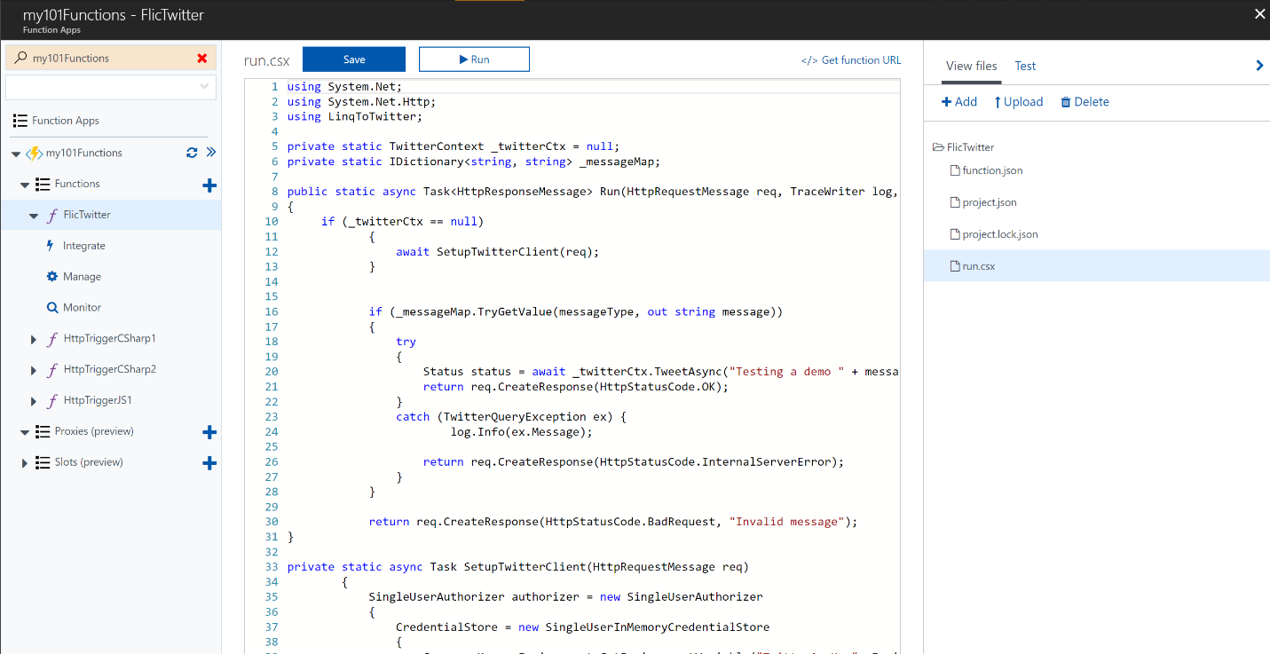Screen dimensions: 1270x654
Task: Expand the Slots (preview) group
Action: coord(25,463)
